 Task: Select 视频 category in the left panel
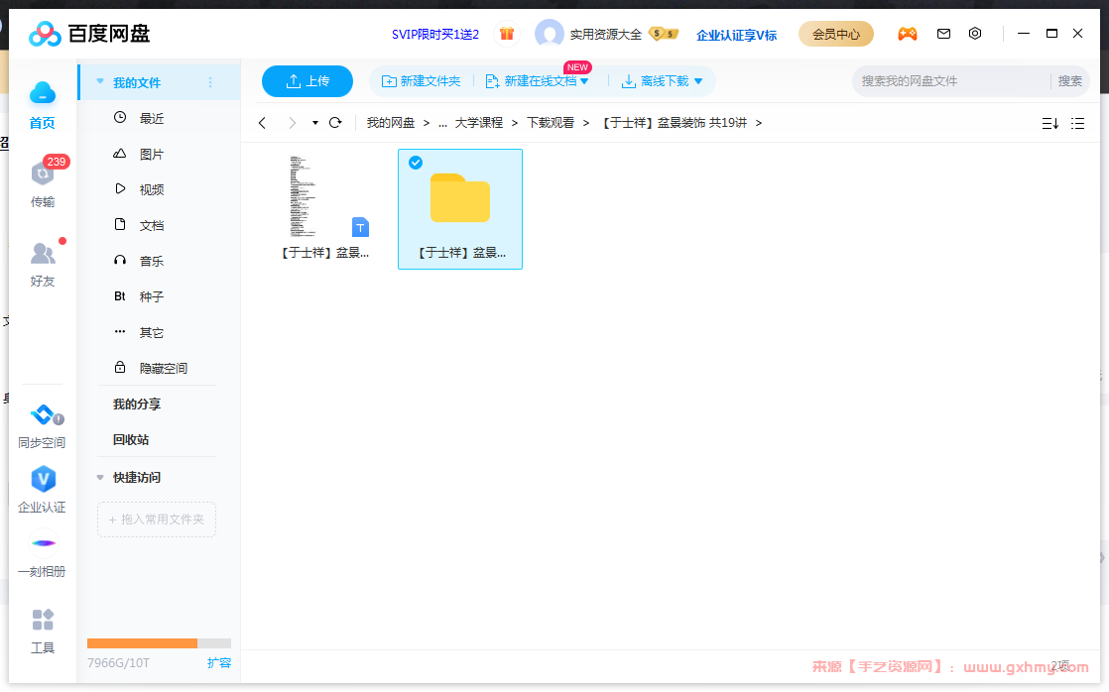point(151,189)
